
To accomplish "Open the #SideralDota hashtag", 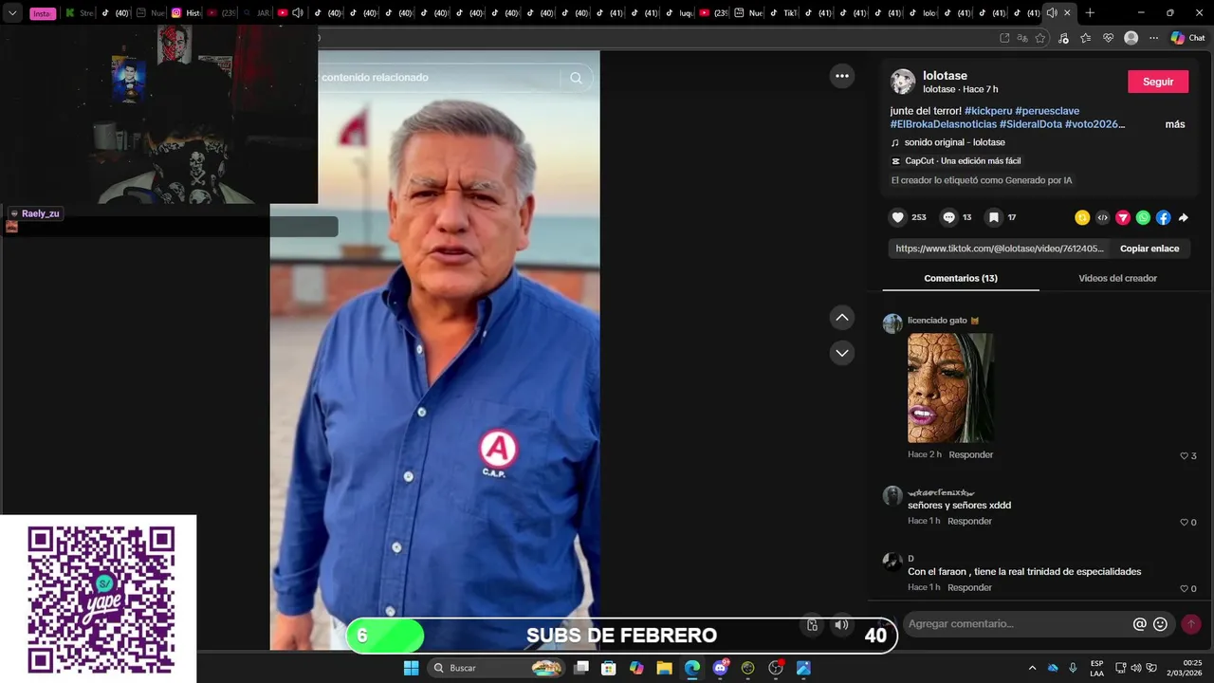I will point(1030,124).
